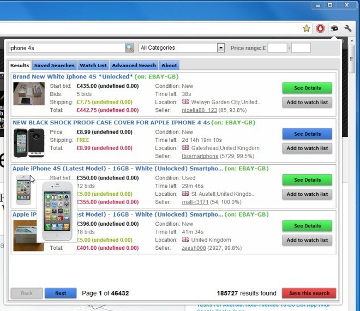Click the maximum price range field
The height and width of the screenshot is (311, 360).
click(x=301, y=48)
